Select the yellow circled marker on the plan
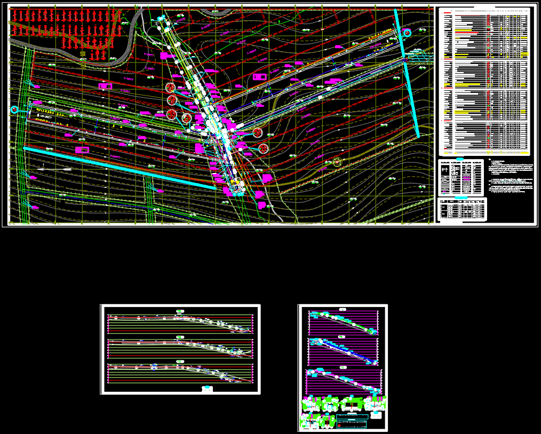 coord(337,162)
